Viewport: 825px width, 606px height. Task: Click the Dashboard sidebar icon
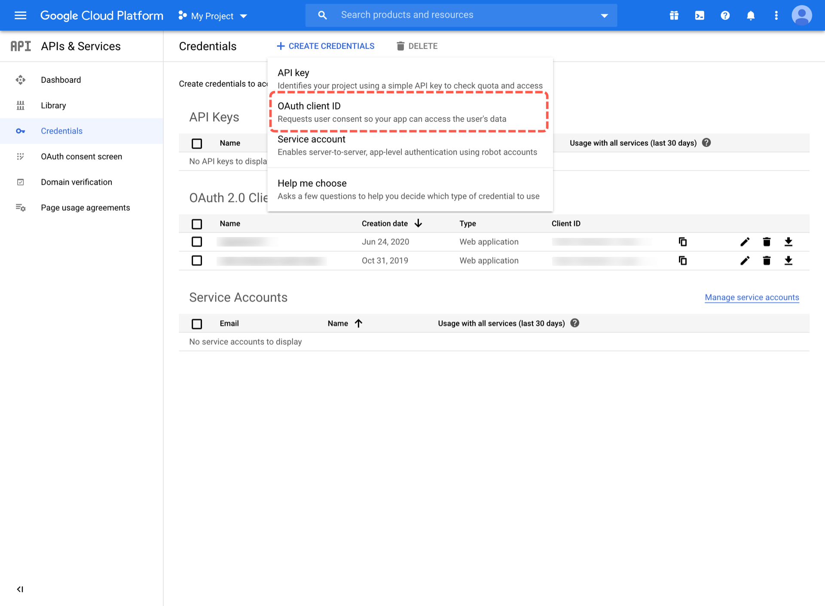20,80
